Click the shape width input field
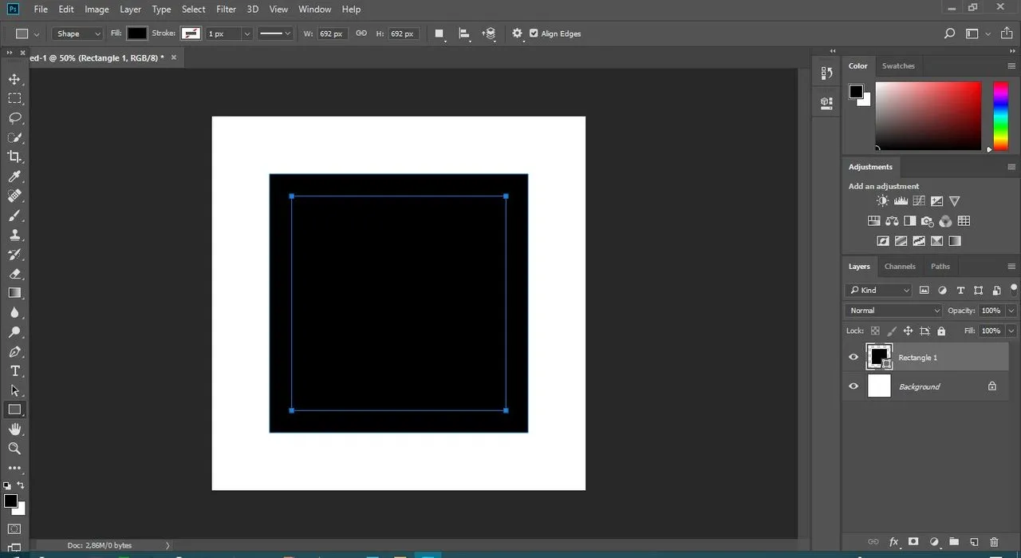Screen dimensions: 1021x558 tap(331, 34)
